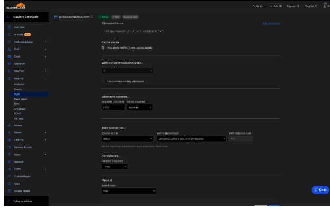Viewport: 330px width, 210px height.
Task: Open the Period 1 minute dropdown
Action: (140, 108)
